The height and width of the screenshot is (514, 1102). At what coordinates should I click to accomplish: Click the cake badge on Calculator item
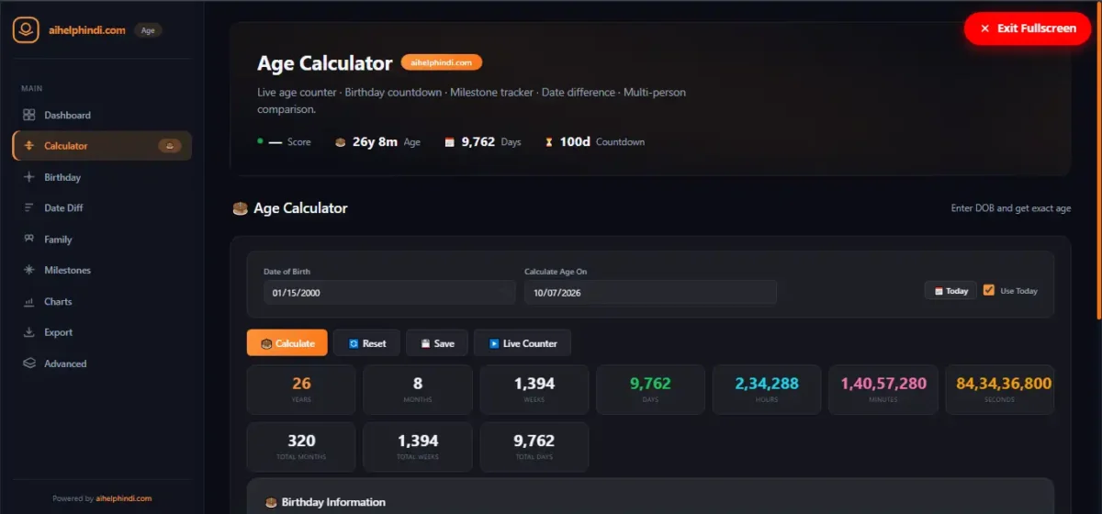[170, 146]
